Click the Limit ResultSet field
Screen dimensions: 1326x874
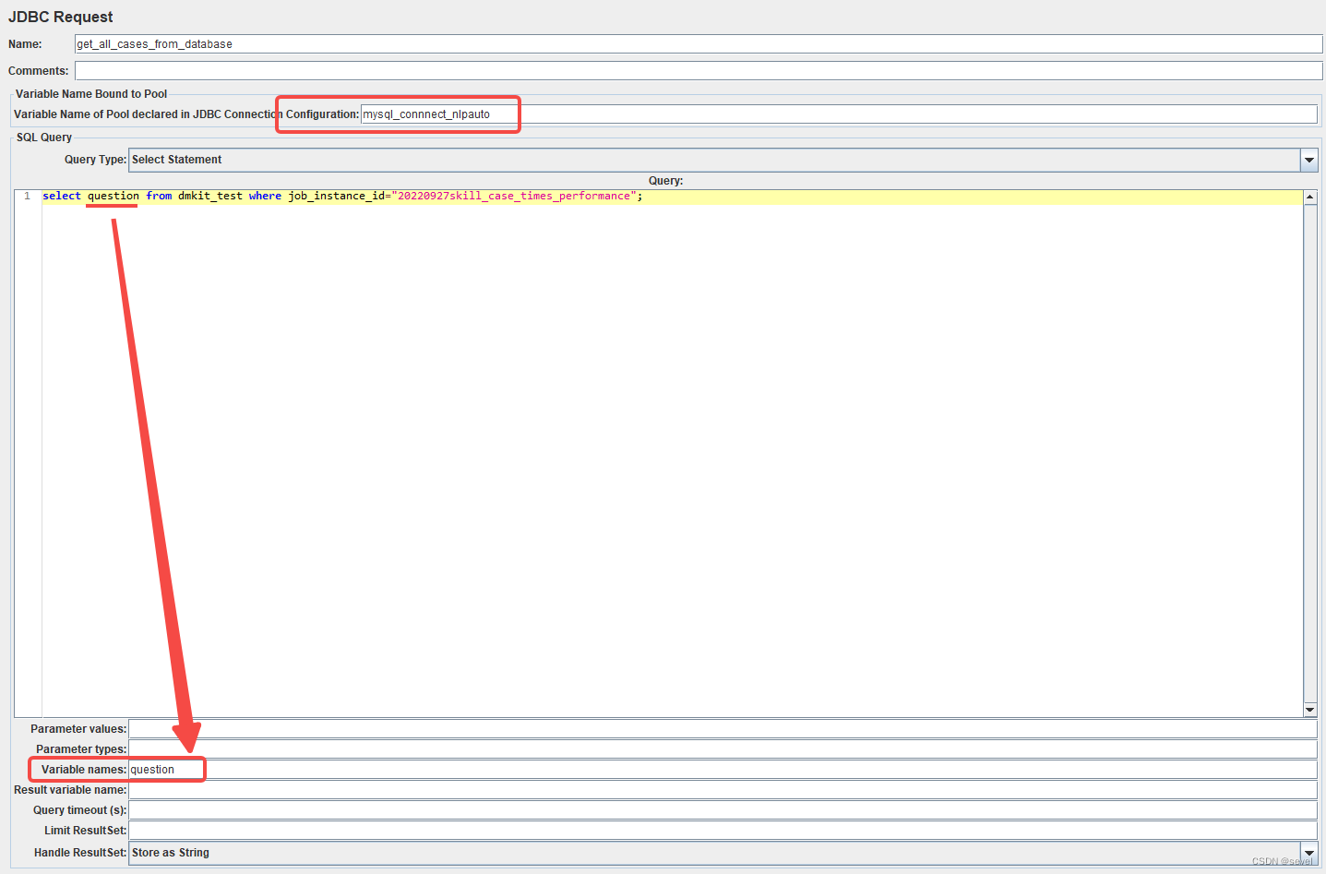(369, 830)
